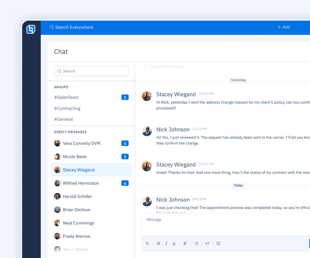310x258 pixels.
Task: Click the Policy Holder Info.pdf attachment icon
Action: pos(146,66)
